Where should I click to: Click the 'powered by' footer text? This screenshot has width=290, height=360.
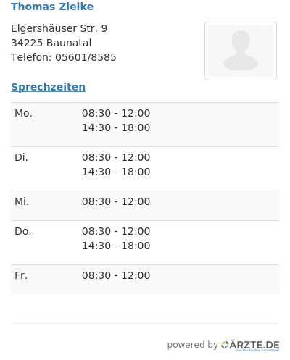193,345
